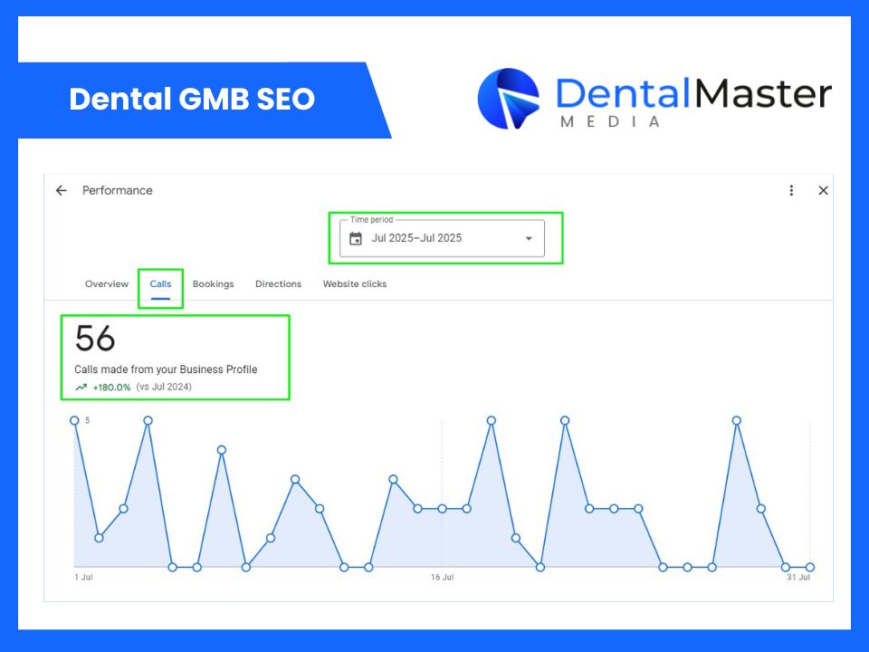Click the 31 Jul data point on chart
Image resolution: width=869 pixels, height=652 pixels.
coord(809,567)
